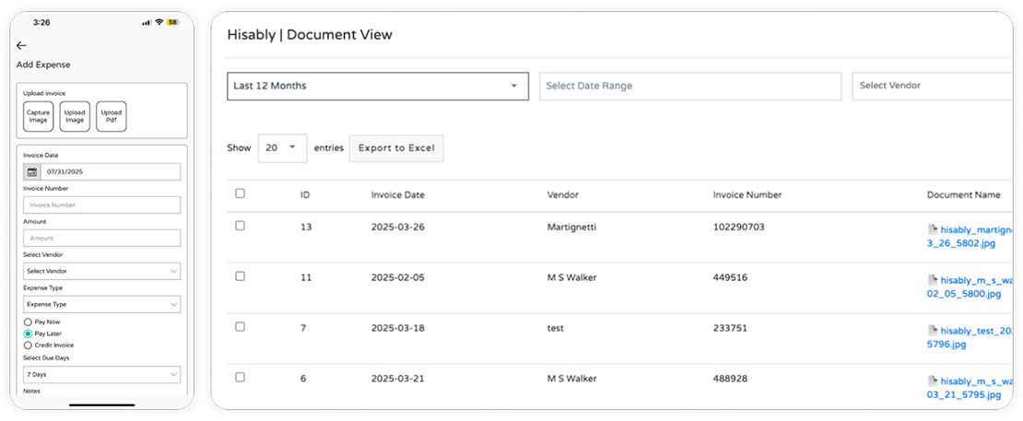Check the row checkbox for ID 7
1023x421 pixels.
point(241,327)
